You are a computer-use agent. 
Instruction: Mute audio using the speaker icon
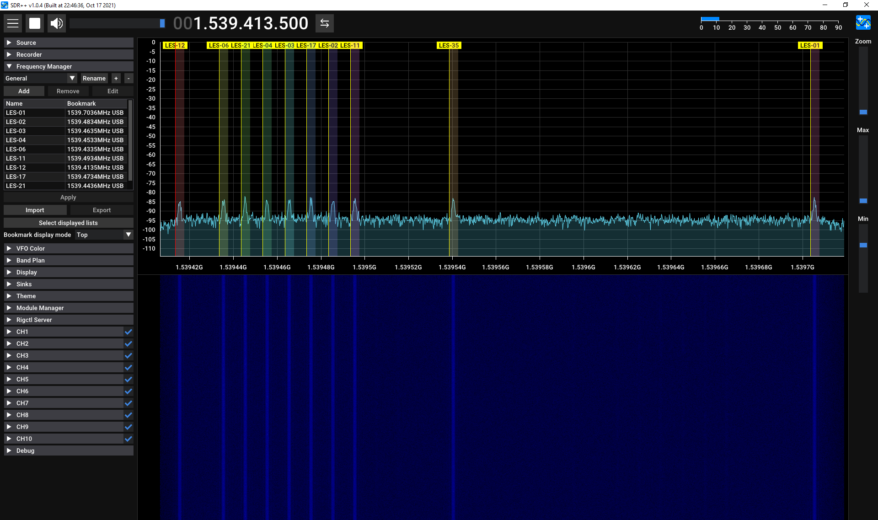tap(56, 23)
